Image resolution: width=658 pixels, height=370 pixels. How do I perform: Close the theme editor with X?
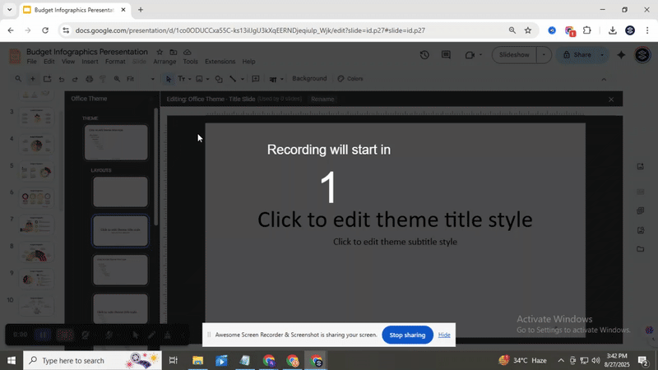611,99
